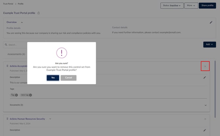The height and width of the screenshot is (136, 220).
Task: Click the Share profile button
Action: [207, 6]
